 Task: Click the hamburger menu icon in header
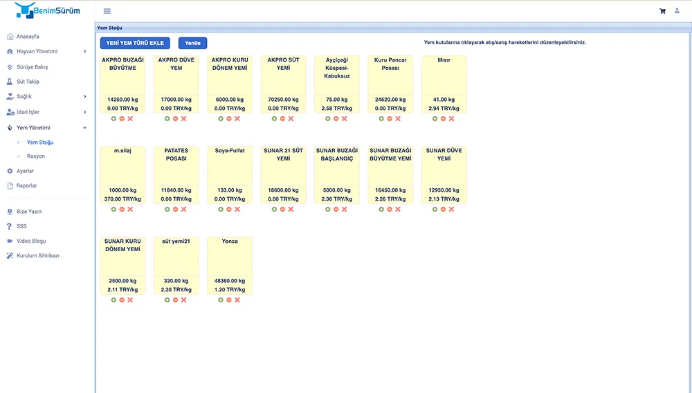click(x=107, y=11)
